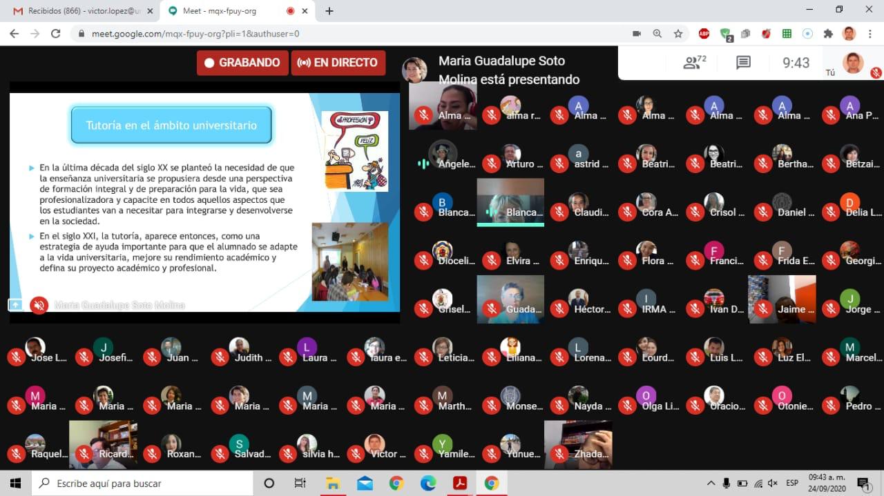Bookmark this page with the star icon
The height and width of the screenshot is (496, 884).
click(678, 33)
